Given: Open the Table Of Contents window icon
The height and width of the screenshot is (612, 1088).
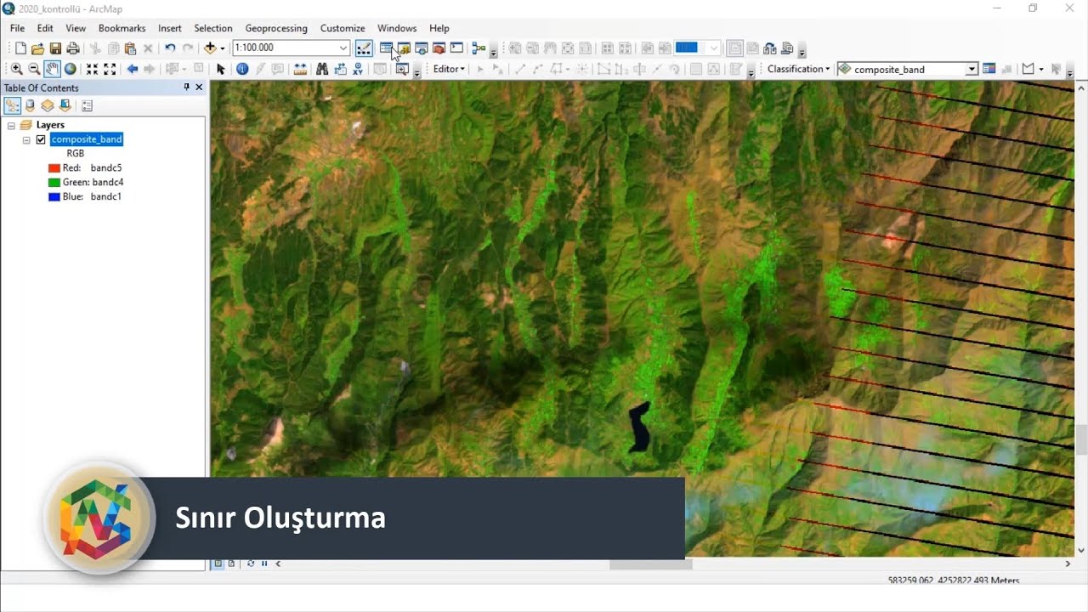Looking at the screenshot, I should pos(386,48).
